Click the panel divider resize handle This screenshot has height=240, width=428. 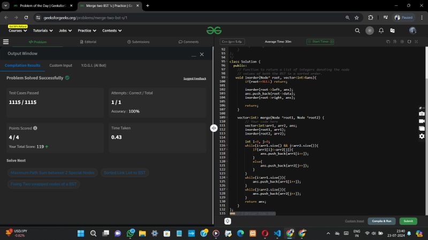tap(213, 128)
